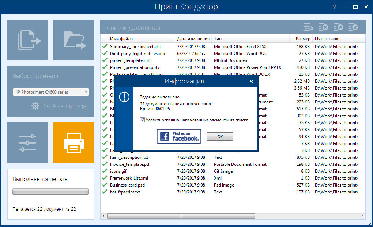Screen dimensions: 373x227
Task: Select icons.gif file name
Action: 118,171
